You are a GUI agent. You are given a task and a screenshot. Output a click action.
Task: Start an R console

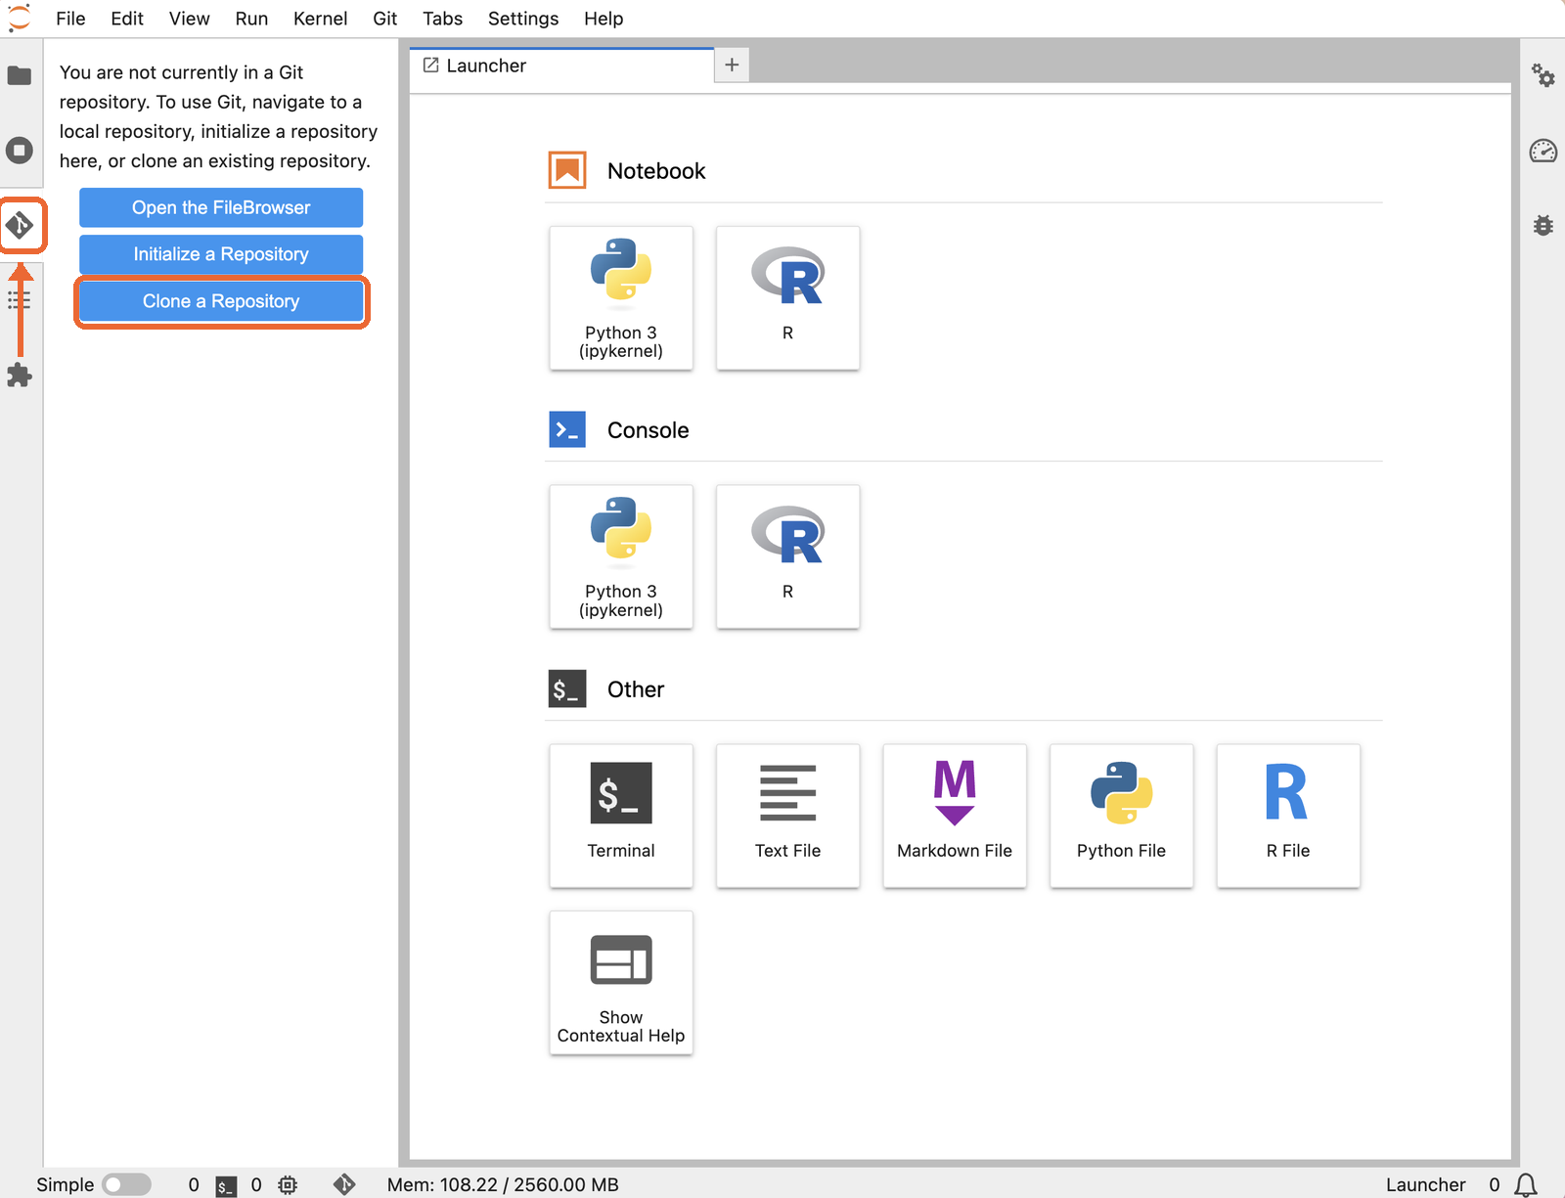[787, 556]
